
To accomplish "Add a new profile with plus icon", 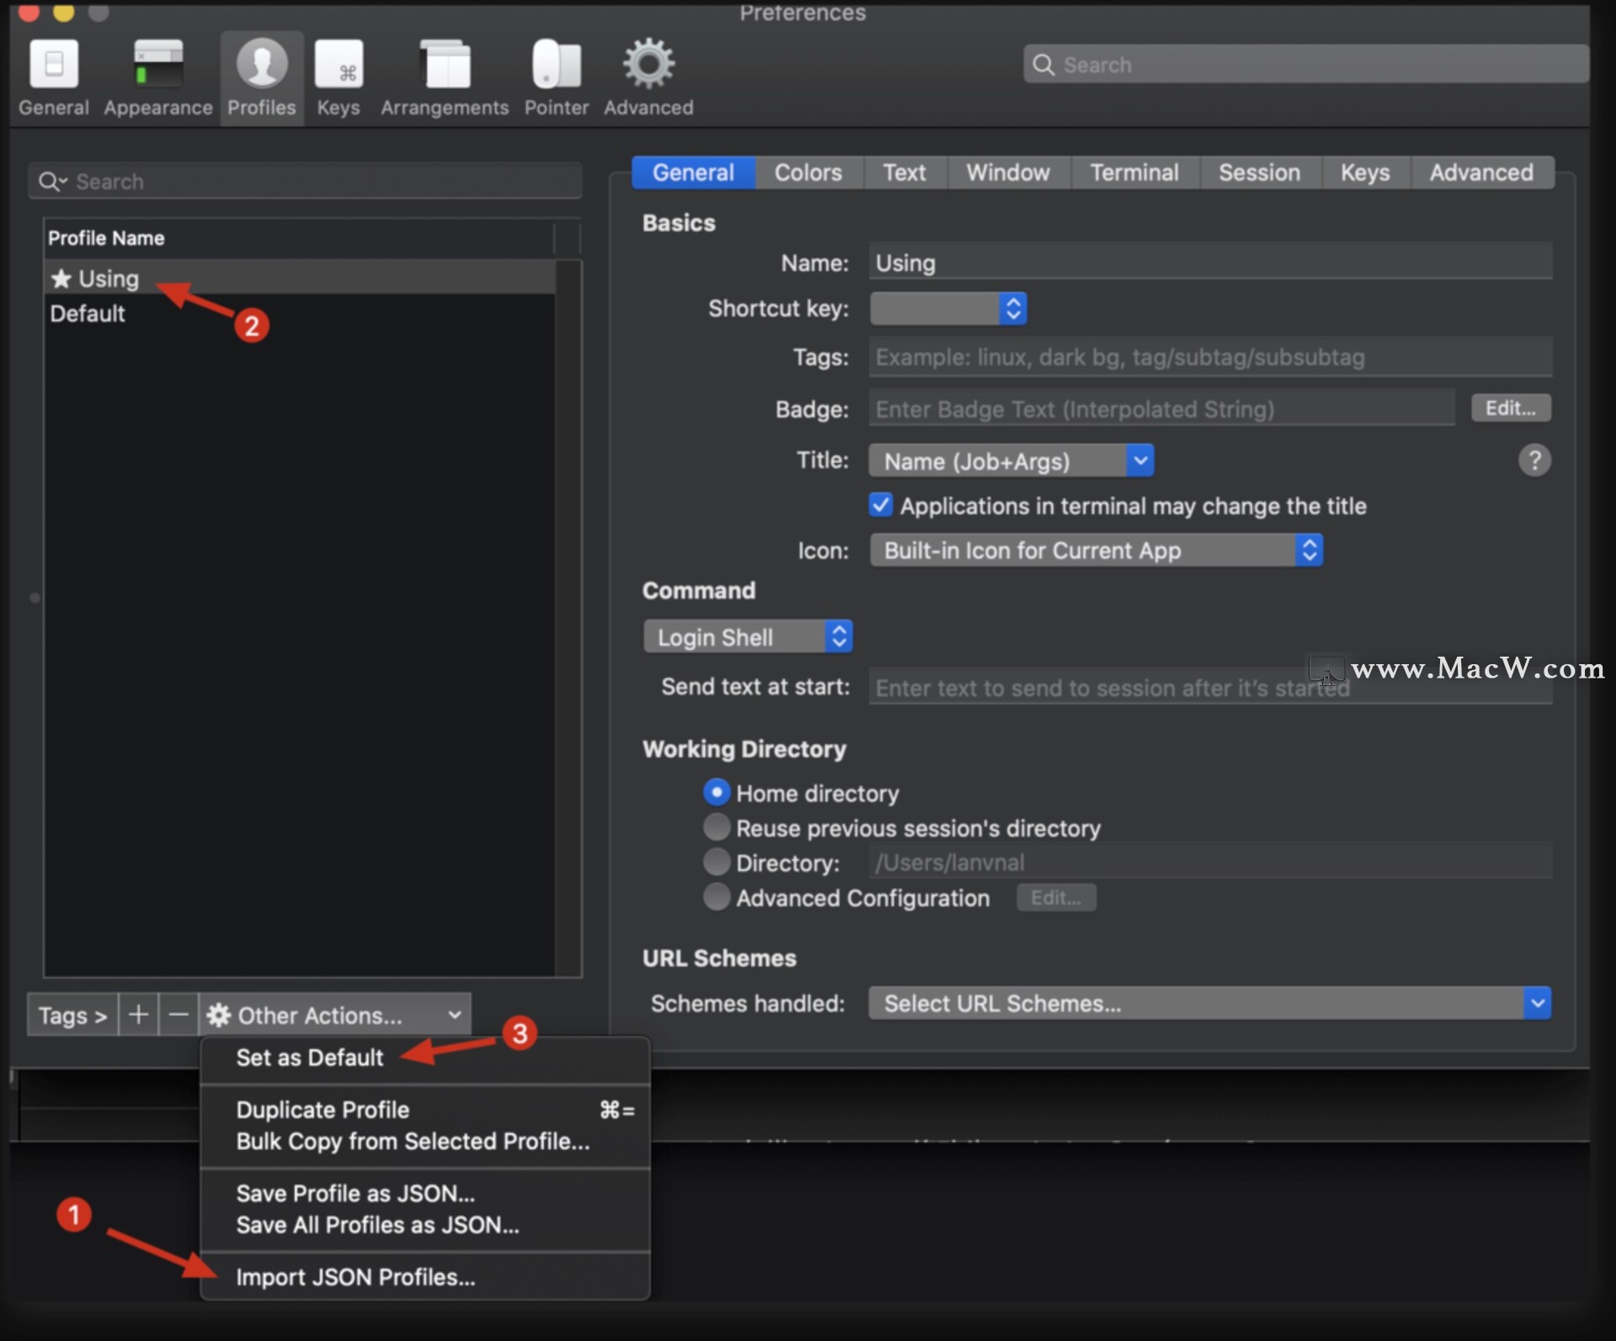I will pyautogui.click(x=138, y=1014).
